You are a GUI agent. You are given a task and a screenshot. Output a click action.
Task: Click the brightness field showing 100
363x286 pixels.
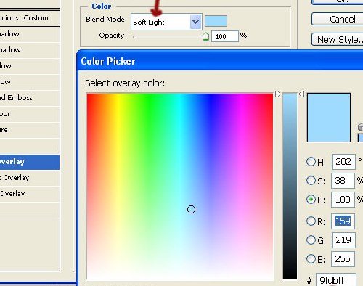pos(343,200)
